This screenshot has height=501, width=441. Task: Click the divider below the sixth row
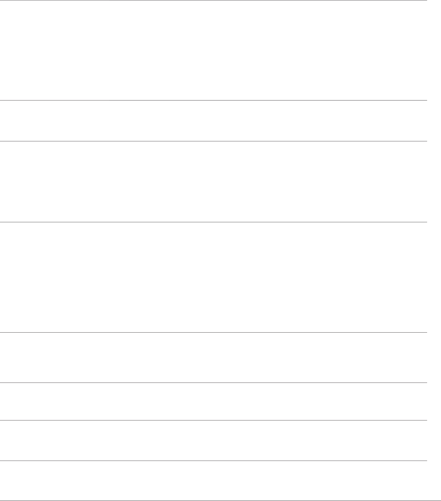(213, 420)
